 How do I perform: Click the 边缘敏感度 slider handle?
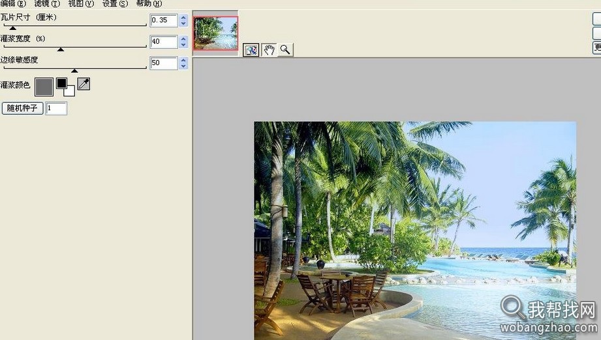click(x=75, y=71)
